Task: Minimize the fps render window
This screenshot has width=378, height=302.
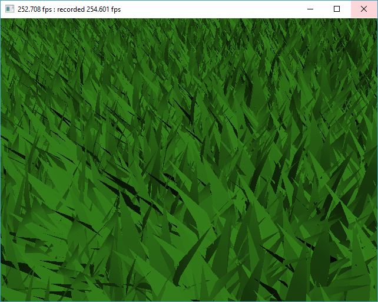Action: (310, 9)
